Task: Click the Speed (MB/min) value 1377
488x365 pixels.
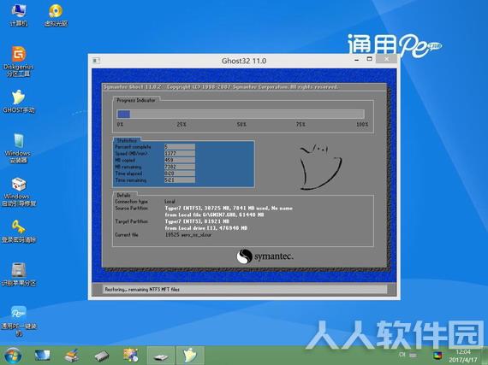Action: pyautogui.click(x=180, y=153)
